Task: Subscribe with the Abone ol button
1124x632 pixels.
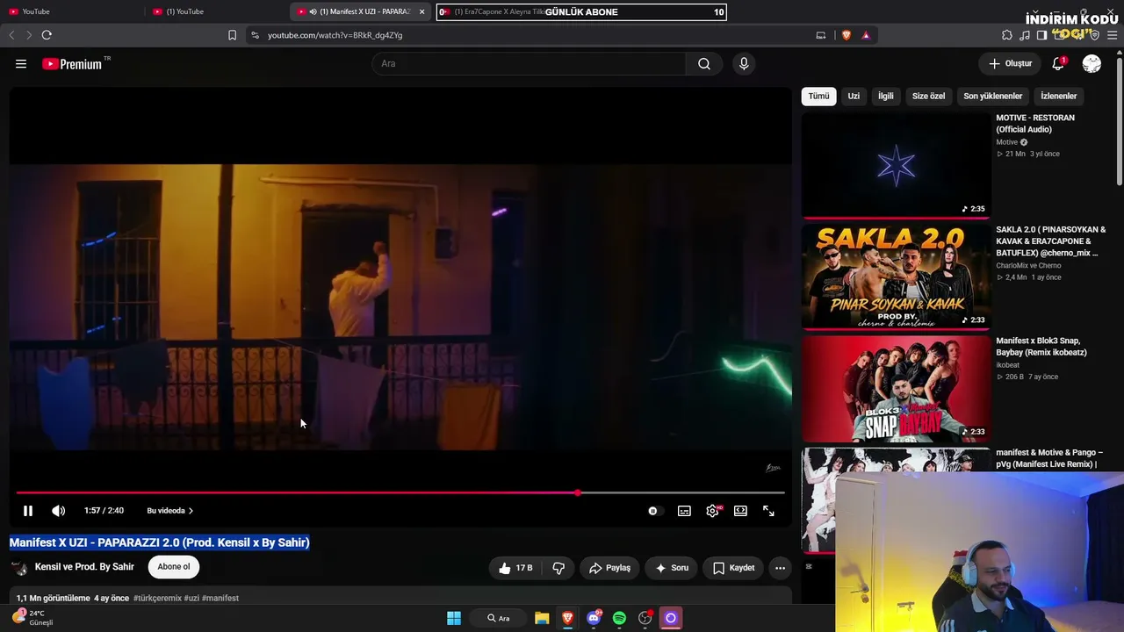Action: [174, 567]
